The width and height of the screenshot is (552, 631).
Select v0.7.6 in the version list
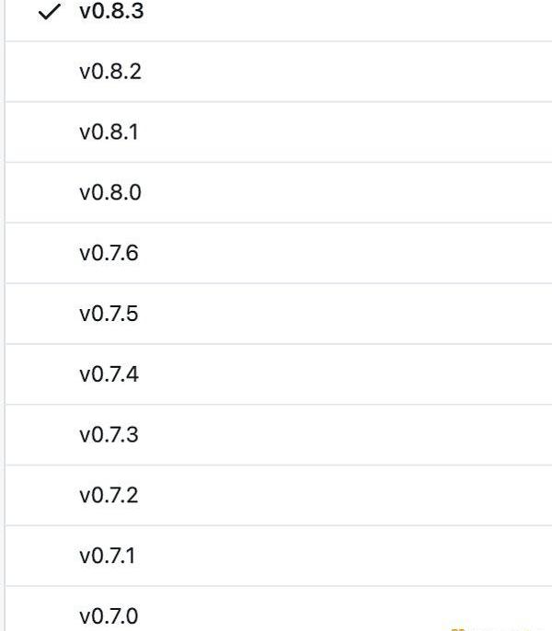(x=109, y=253)
